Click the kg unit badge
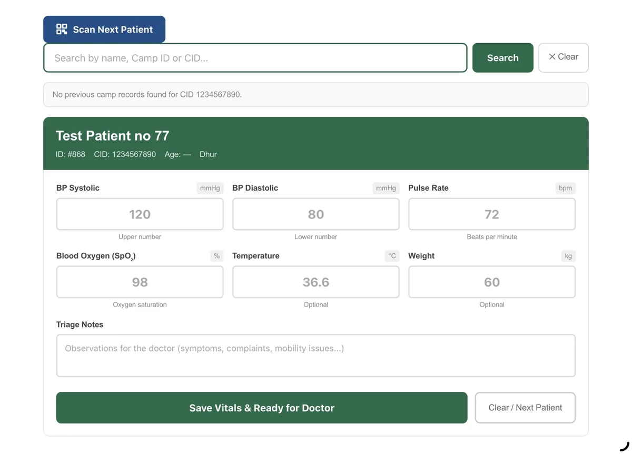This screenshot has height=454, width=632. point(568,256)
